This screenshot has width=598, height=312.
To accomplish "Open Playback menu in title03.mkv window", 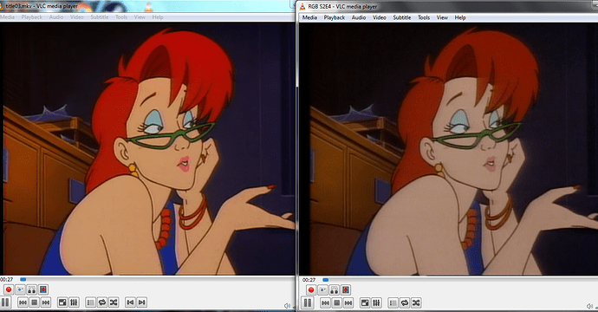I will pyautogui.click(x=32, y=17).
